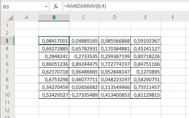Click cell with value 0,985566868
189x118 pixels.
tap(115, 41)
